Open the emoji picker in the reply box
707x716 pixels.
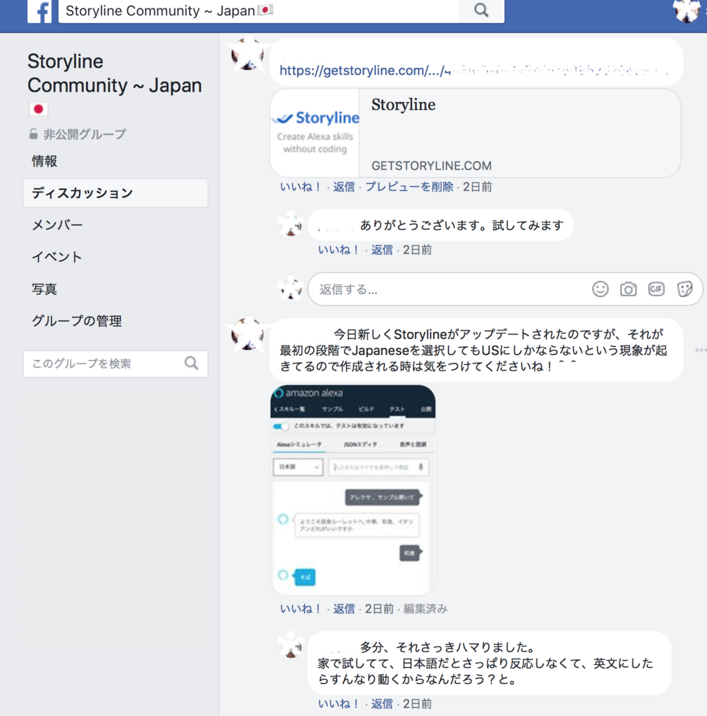[x=600, y=288]
